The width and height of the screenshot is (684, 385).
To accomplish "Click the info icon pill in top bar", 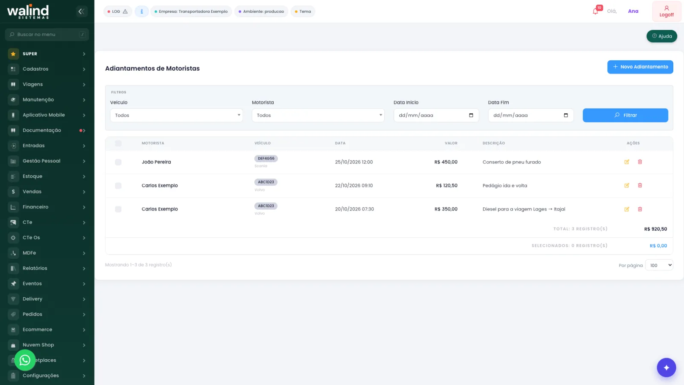I will click(x=142, y=12).
